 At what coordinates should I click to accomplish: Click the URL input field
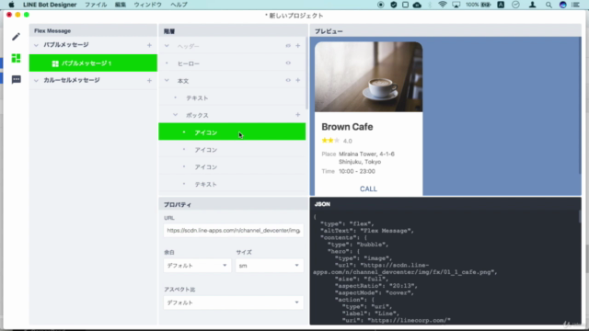pos(233,230)
